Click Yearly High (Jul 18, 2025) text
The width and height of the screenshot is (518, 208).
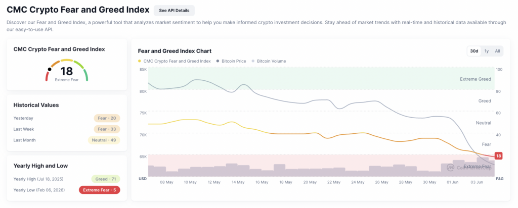tap(38, 179)
